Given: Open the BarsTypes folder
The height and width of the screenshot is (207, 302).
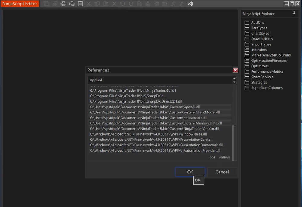Looking at the screenshot, I should pos(256,28).
